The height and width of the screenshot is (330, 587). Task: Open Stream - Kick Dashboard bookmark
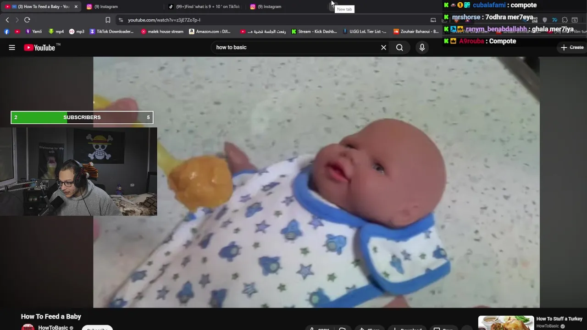[314, 32]
